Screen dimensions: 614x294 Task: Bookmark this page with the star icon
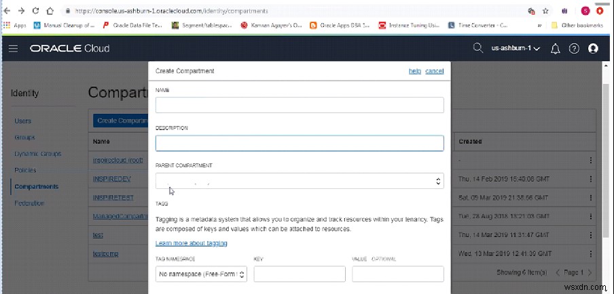545,11
